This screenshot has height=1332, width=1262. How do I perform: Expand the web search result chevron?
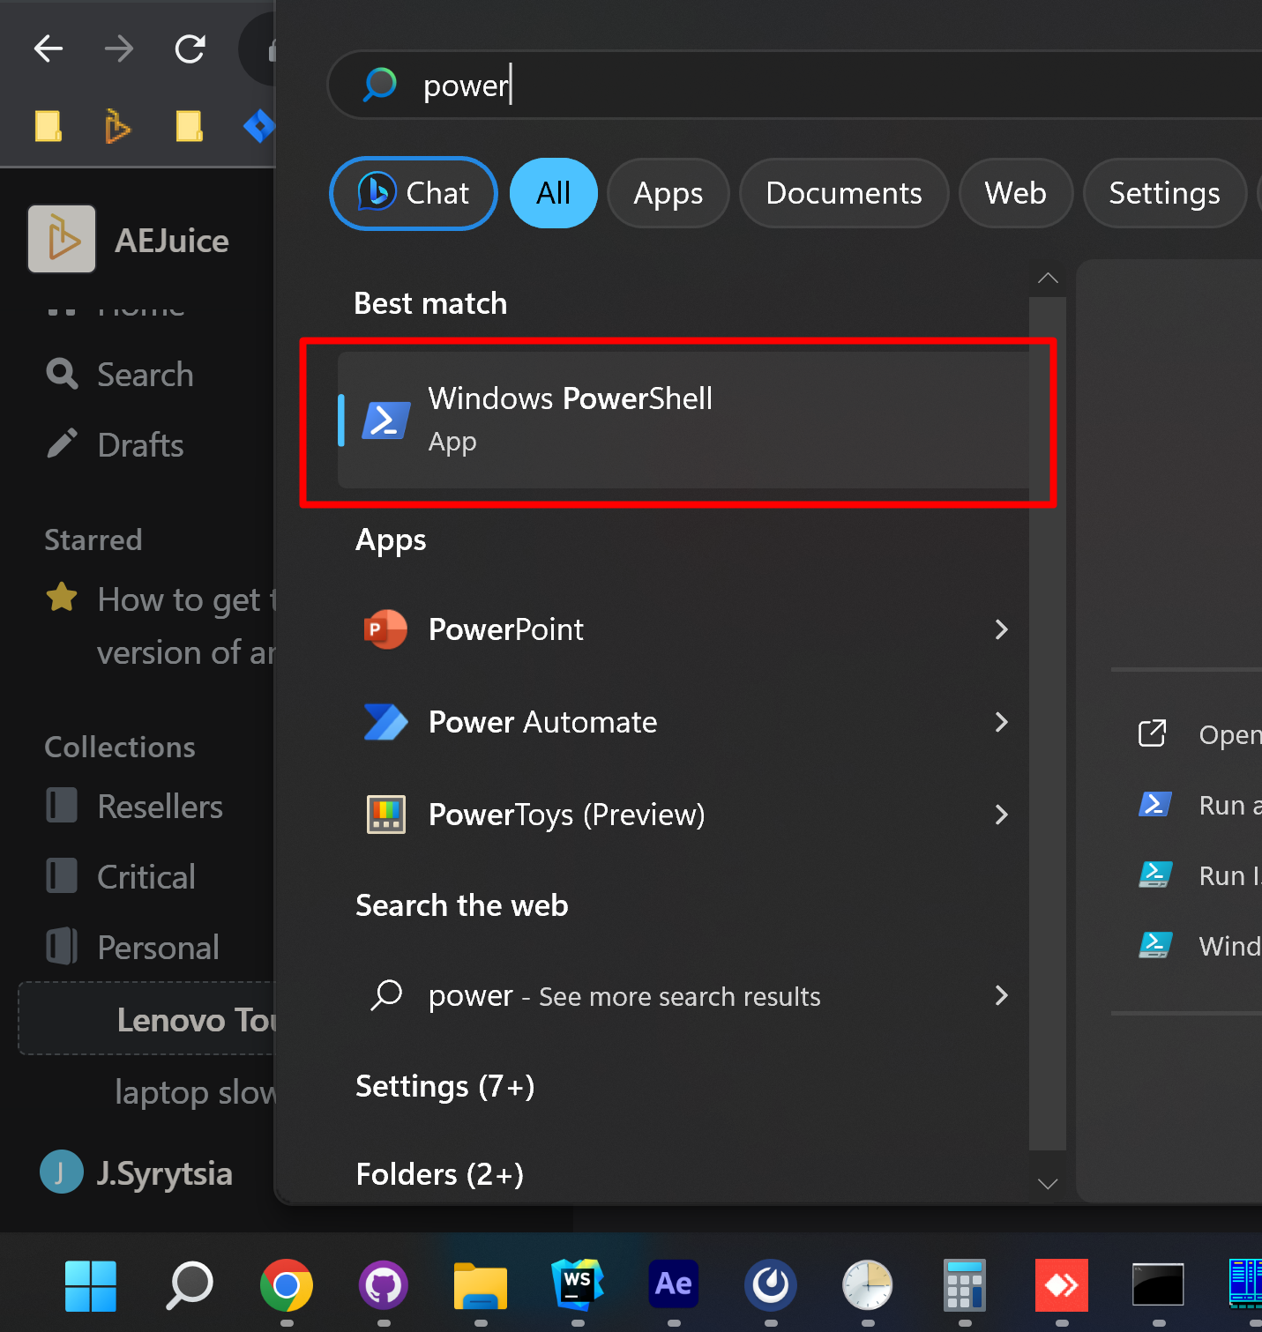[x=1001, y=996]
